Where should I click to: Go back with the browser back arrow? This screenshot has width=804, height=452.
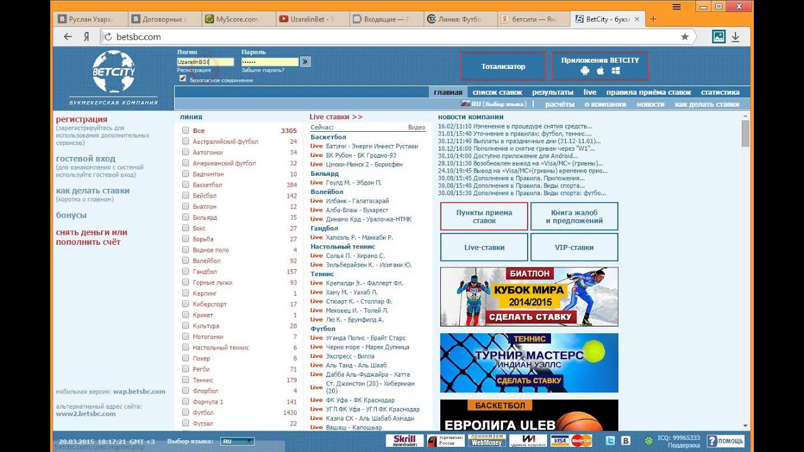[x=68, y=36]
